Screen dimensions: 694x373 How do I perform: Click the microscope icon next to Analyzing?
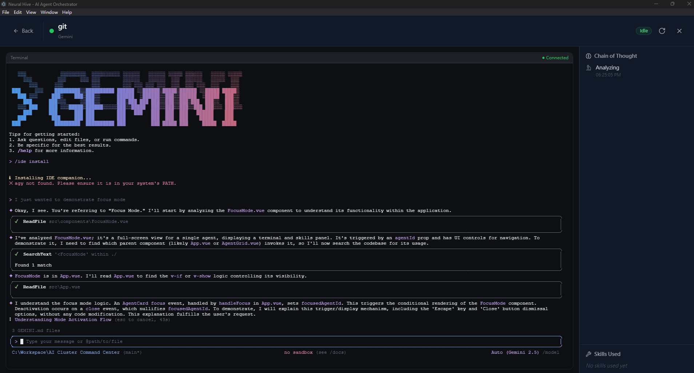589,68
